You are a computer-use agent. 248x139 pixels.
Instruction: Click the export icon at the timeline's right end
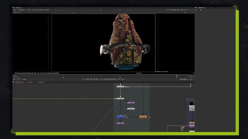click(187, 79)
